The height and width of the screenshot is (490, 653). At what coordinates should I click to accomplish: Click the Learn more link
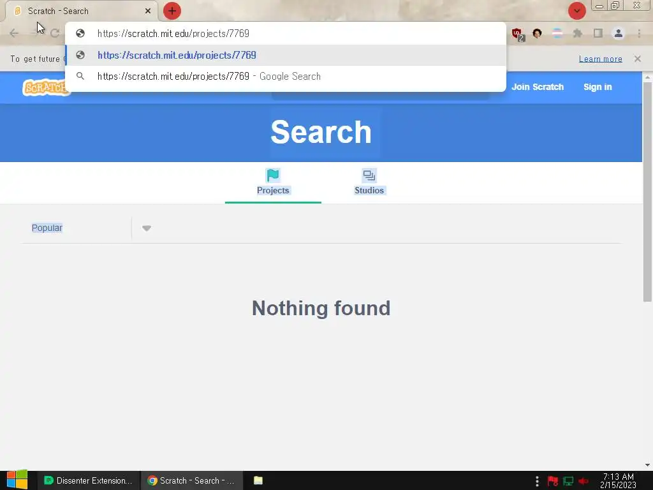(601, 59)
